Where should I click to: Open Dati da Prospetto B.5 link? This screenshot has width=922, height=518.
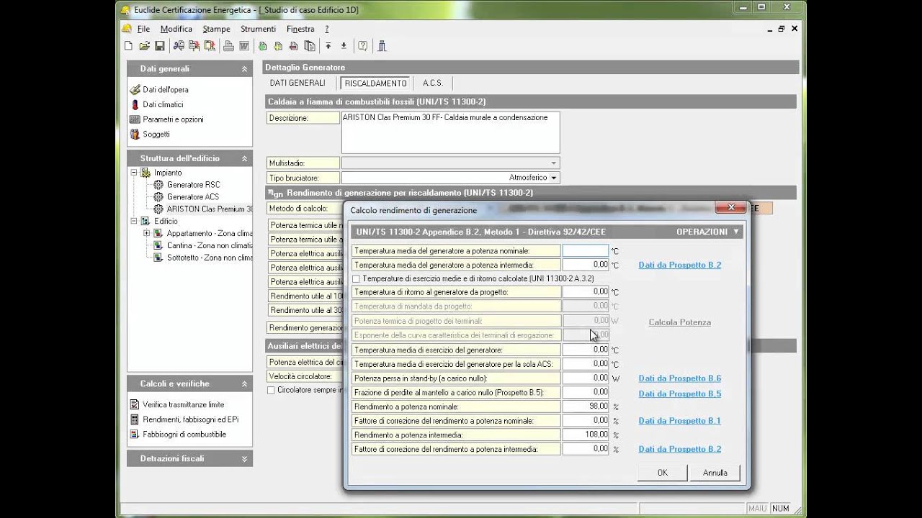point(679,394)
